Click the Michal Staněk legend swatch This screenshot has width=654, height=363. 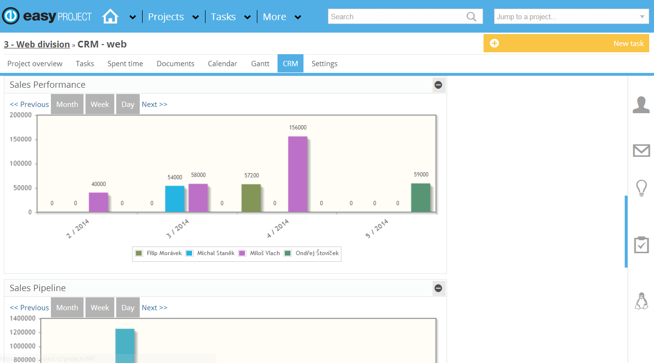point(189,253)
